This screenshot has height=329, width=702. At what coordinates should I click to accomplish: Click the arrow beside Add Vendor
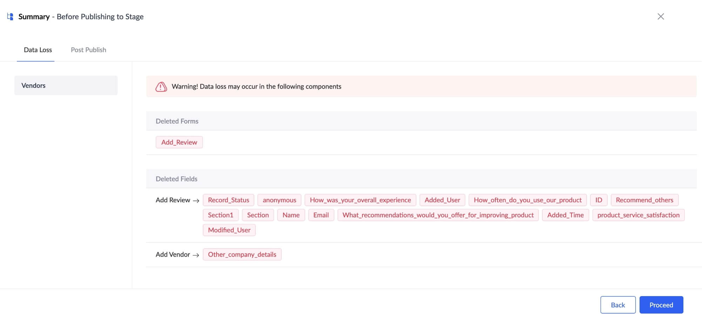[196, 255]
